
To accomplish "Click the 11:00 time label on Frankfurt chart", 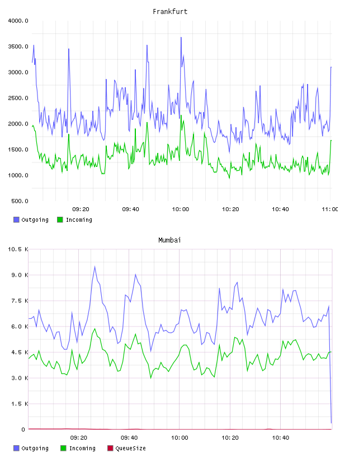I will point(330,209).
